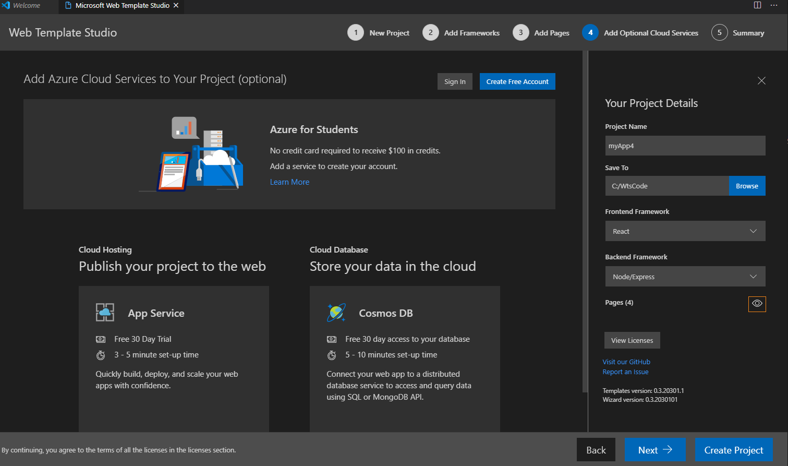Click the Browse button
788x466 pixels.
pyautogui.click(x=747, y=186)
